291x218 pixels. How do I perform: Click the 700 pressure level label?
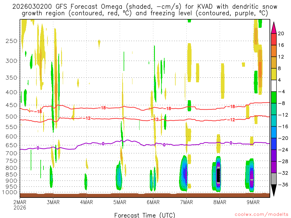coord(11,153)
